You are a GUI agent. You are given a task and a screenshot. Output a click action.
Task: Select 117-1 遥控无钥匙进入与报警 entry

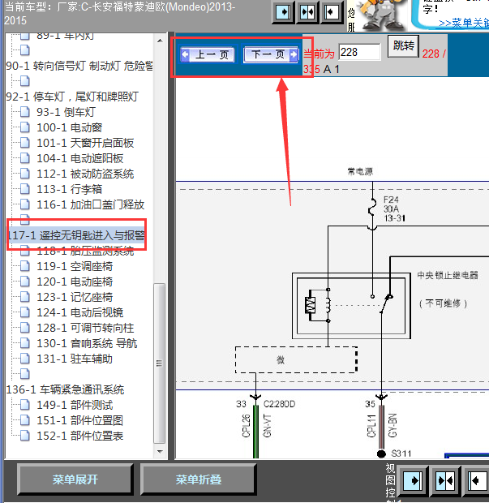[x=76, y=235]
